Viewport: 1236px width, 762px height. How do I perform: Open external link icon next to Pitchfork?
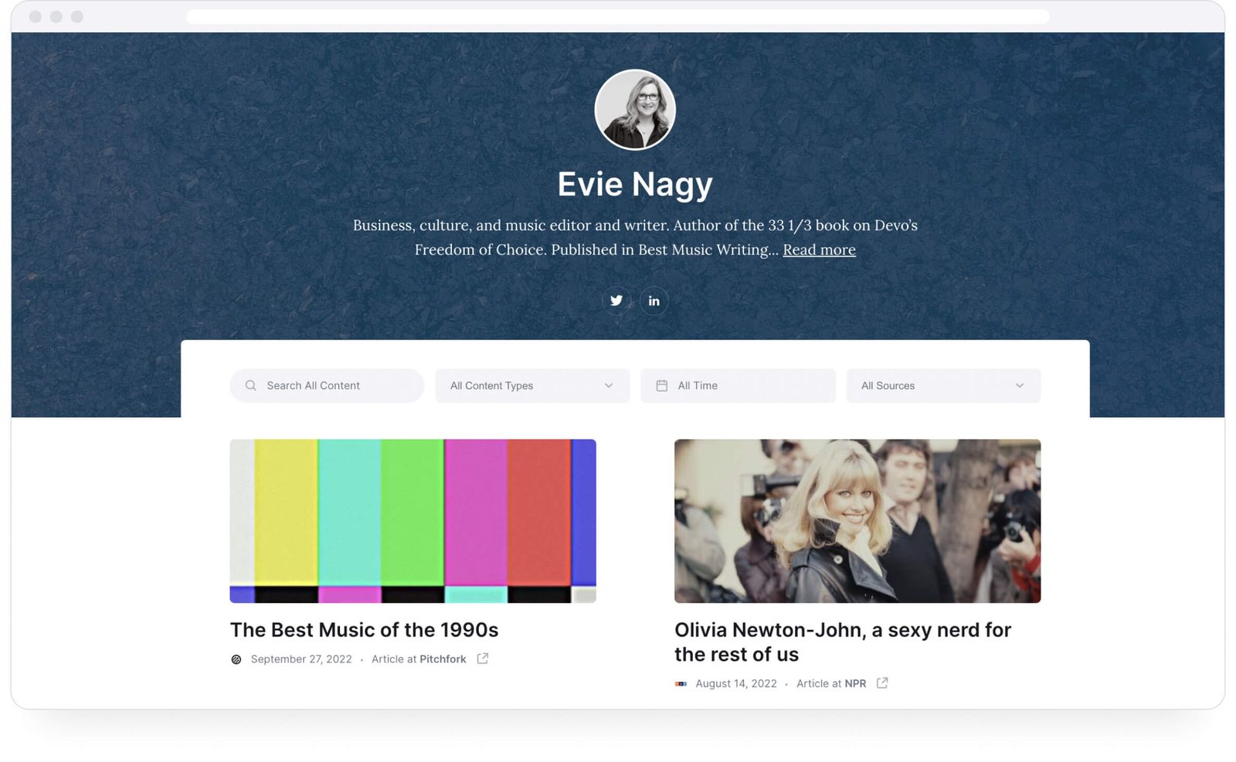[x=483, y=659]
